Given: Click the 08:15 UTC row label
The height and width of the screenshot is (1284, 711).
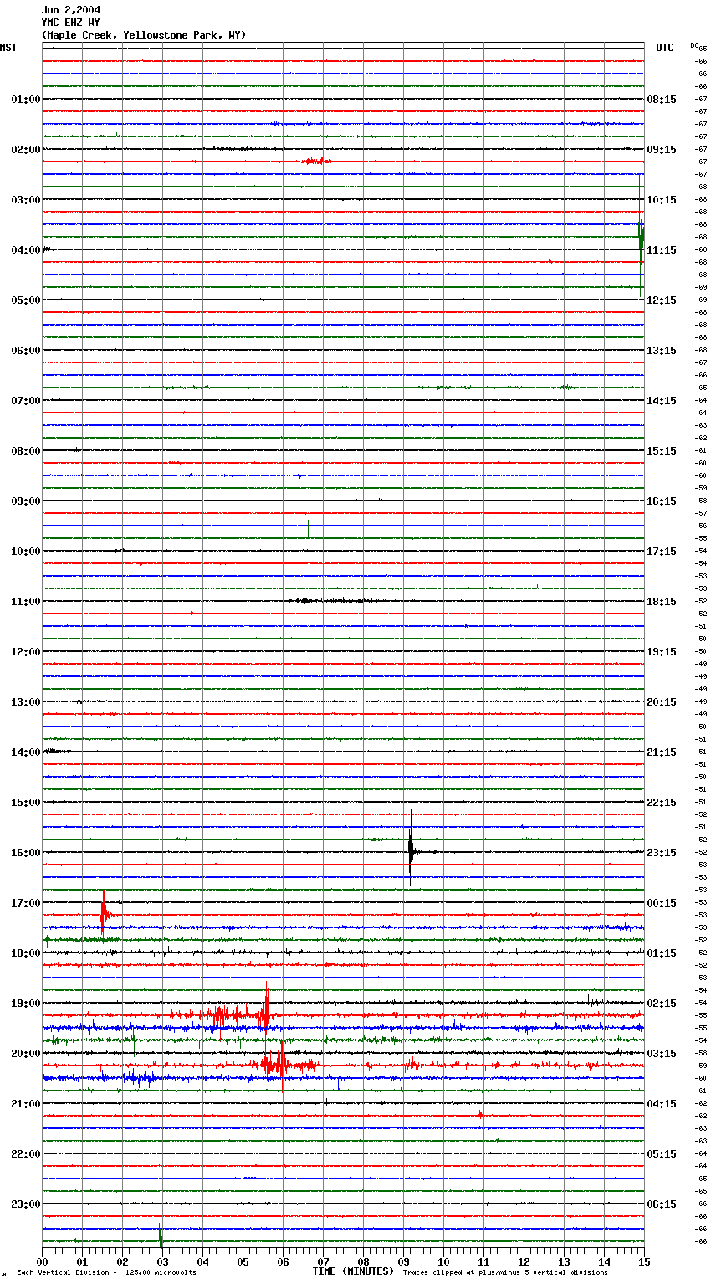Looking at the screenshot, I should click(662, 100).
